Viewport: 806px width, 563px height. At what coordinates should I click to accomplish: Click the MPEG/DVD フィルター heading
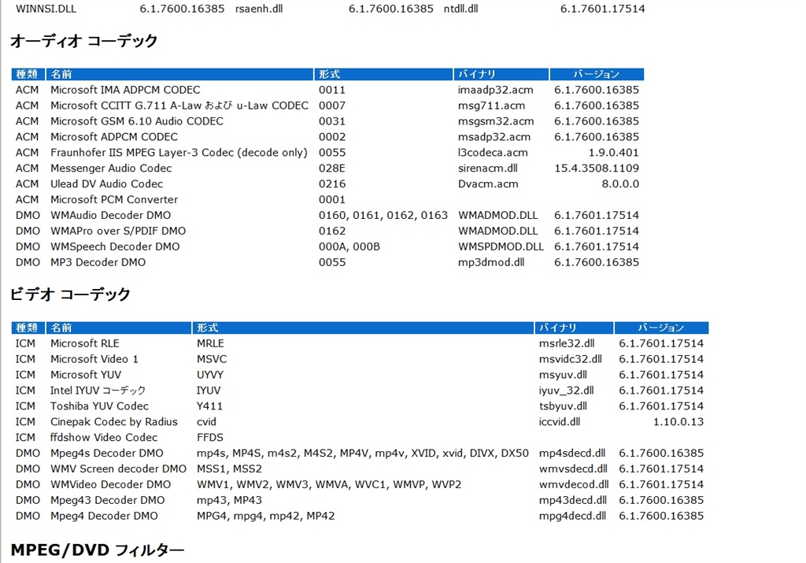pyautogui.click(x=97, y=550)
